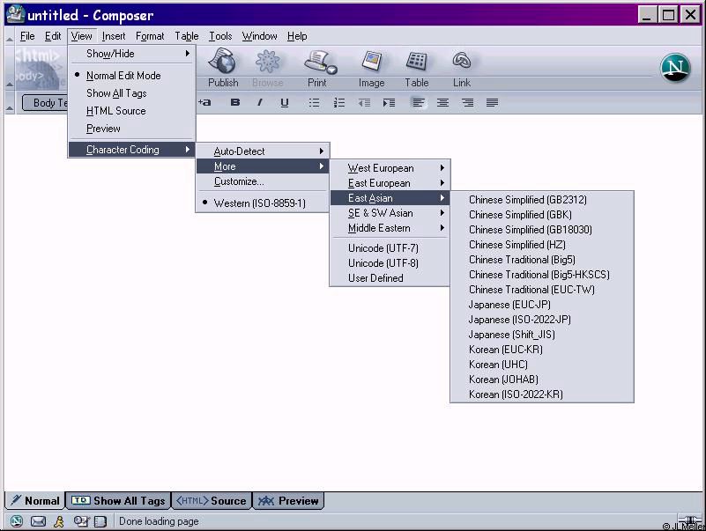Open Instant Messenger status bar icon
The image size is (706, 531).
pyautogui.click(x=59, y=521)
